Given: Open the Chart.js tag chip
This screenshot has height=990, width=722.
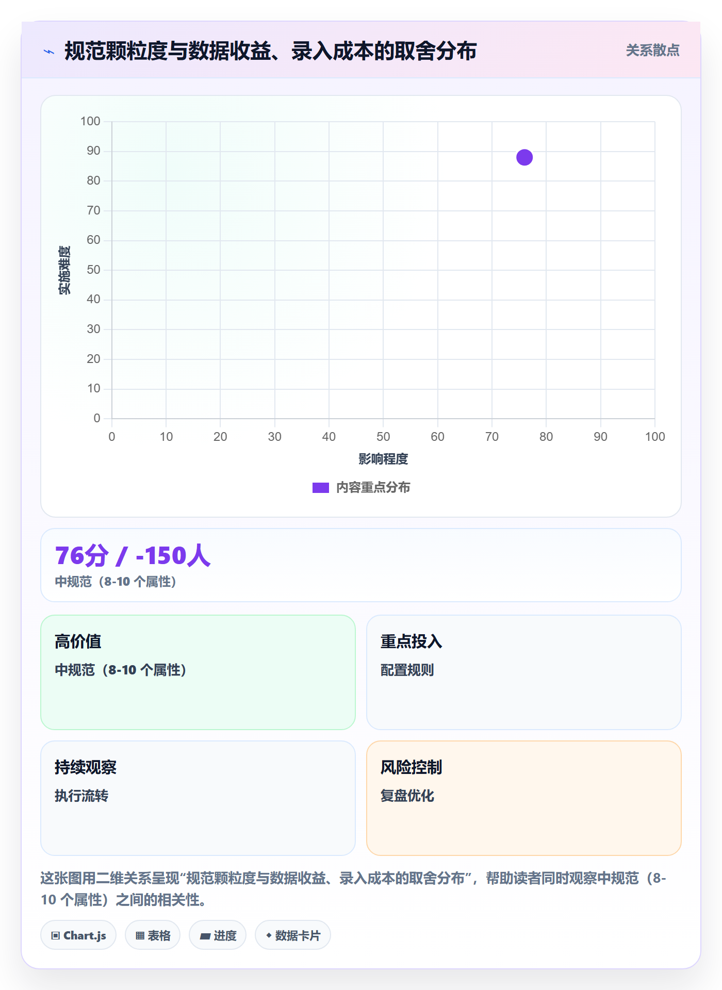Looking at the screenshot, I should 78,935.
